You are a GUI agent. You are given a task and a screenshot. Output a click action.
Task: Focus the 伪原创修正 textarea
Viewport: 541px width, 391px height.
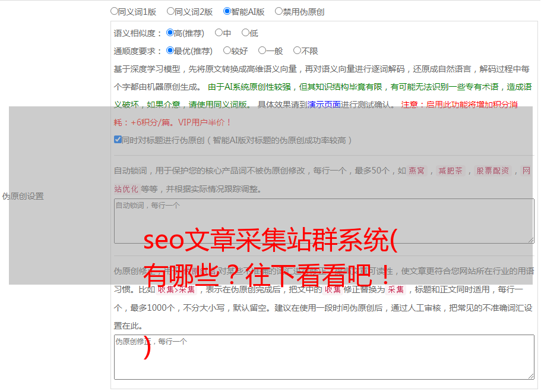pyautogui.click(x=324, y=357)
